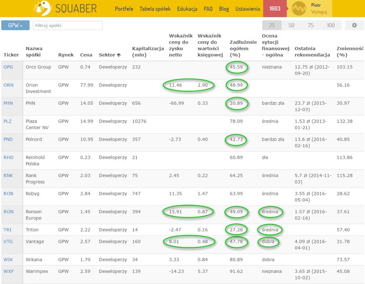Click Wikana debt value 80.89

pos(236,259)
